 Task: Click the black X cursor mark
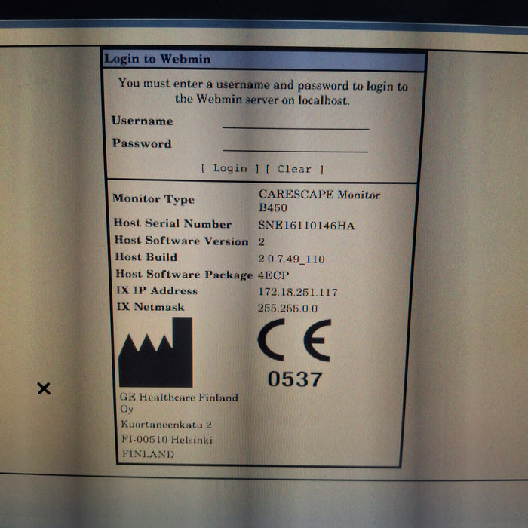click(x=44, y=388)
